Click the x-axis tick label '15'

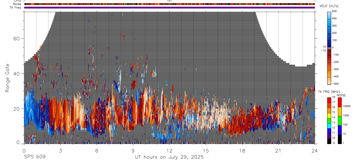(x=206, y=151)
